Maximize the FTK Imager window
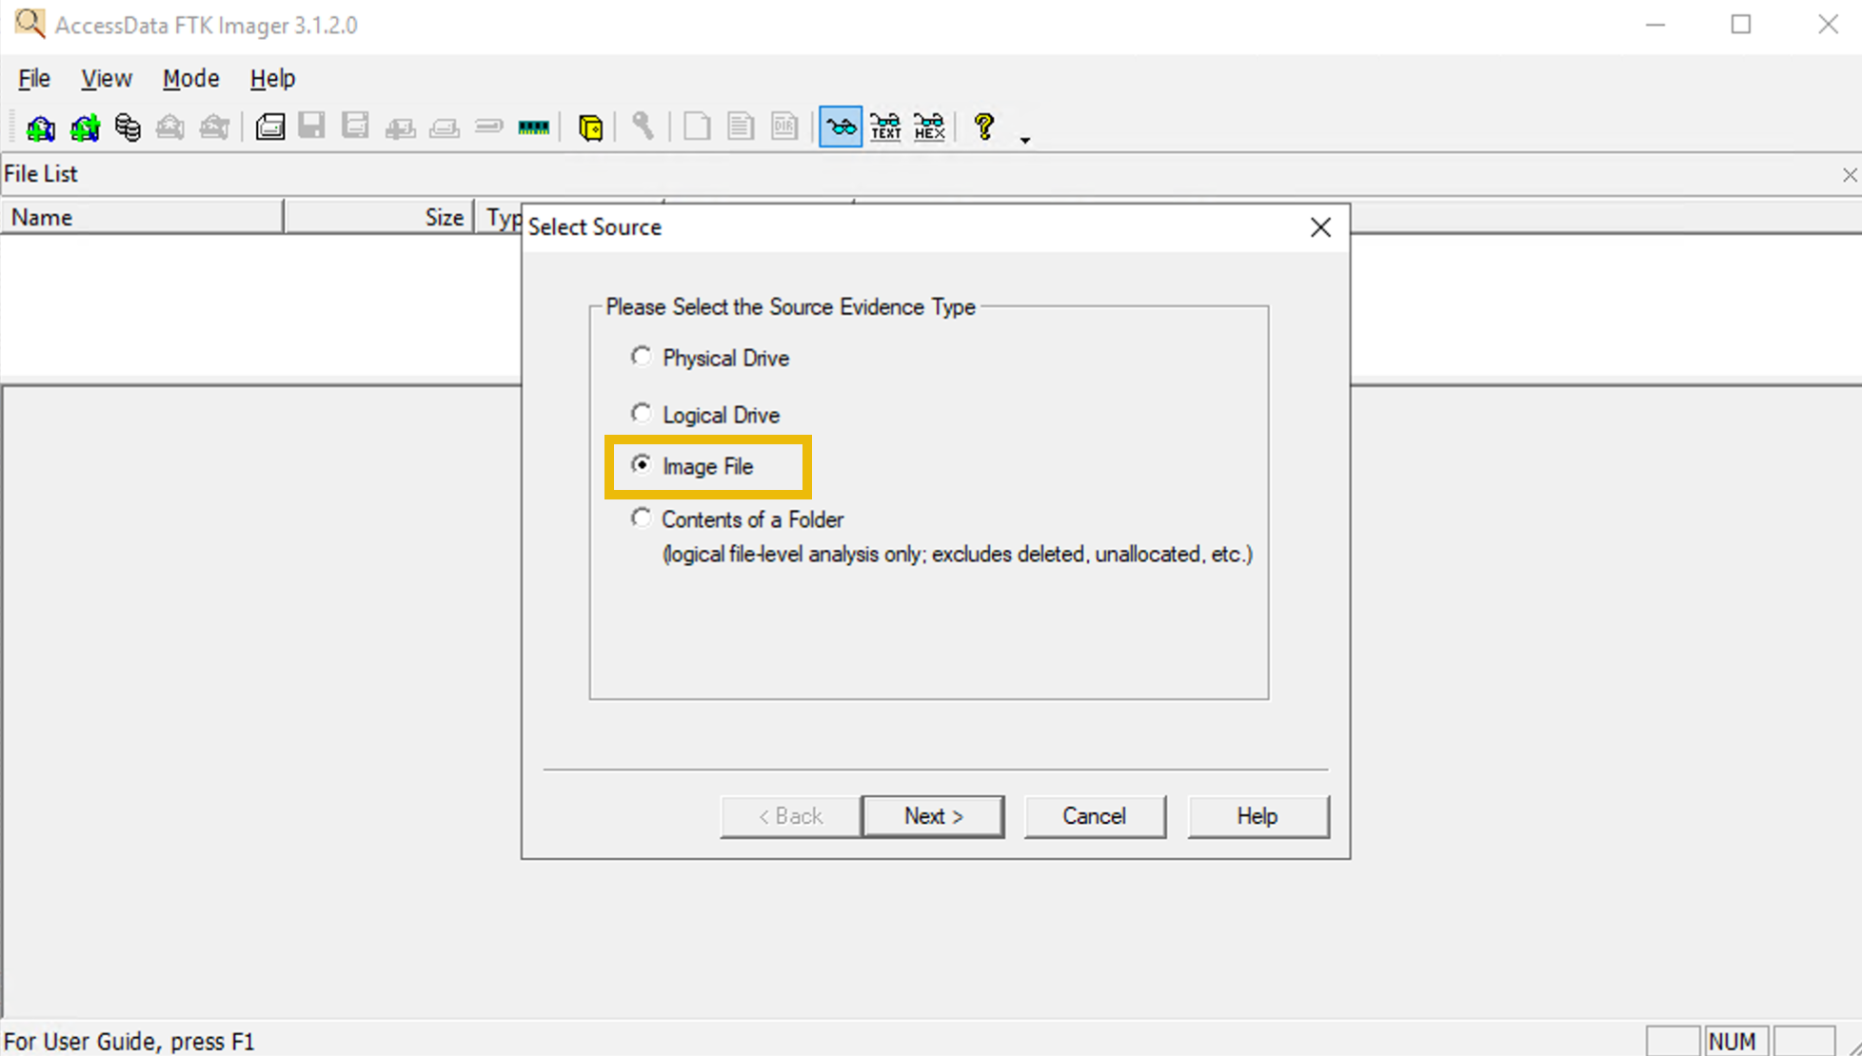Image resolution: width=1862 pixels, height=1056 pixels. click(x=1741, y=25)
